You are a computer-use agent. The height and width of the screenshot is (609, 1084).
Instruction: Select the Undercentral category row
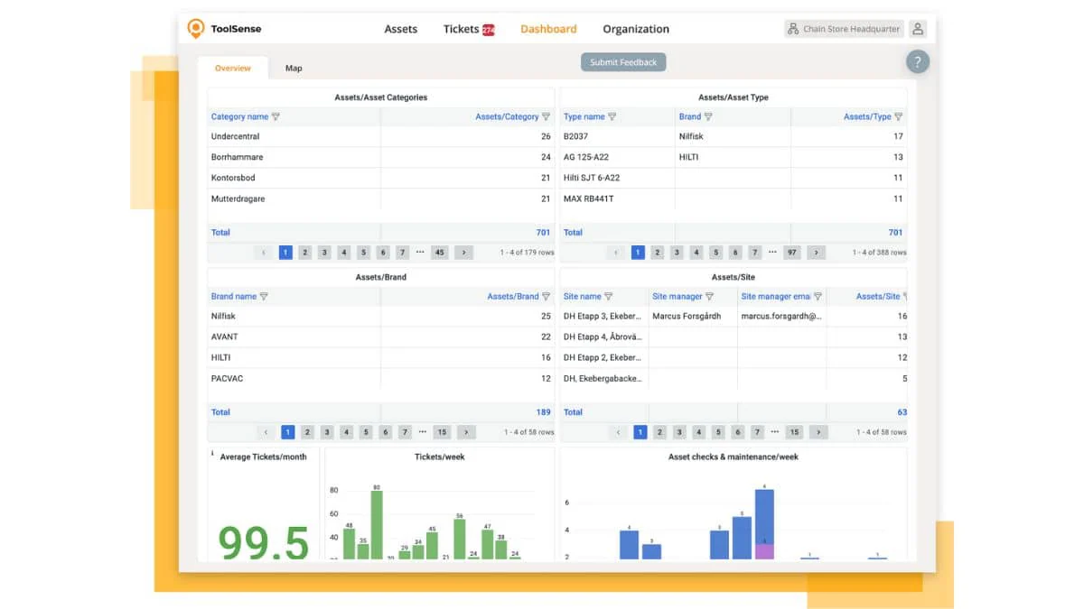click(x=381, y=136)
